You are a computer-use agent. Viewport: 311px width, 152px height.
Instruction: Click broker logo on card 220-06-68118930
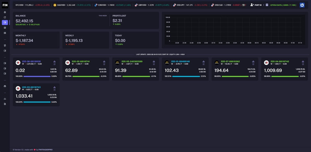click(x=18, y=63)
